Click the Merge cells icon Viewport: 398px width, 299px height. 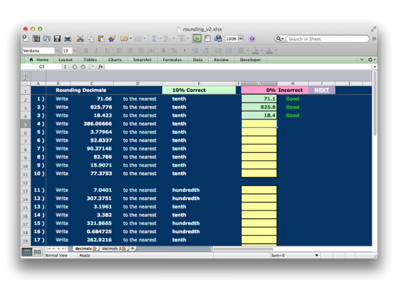pyautogui.click(x=151, y=50)
